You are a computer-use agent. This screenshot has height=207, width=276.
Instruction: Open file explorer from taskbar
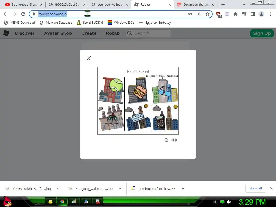pos(50,202)
